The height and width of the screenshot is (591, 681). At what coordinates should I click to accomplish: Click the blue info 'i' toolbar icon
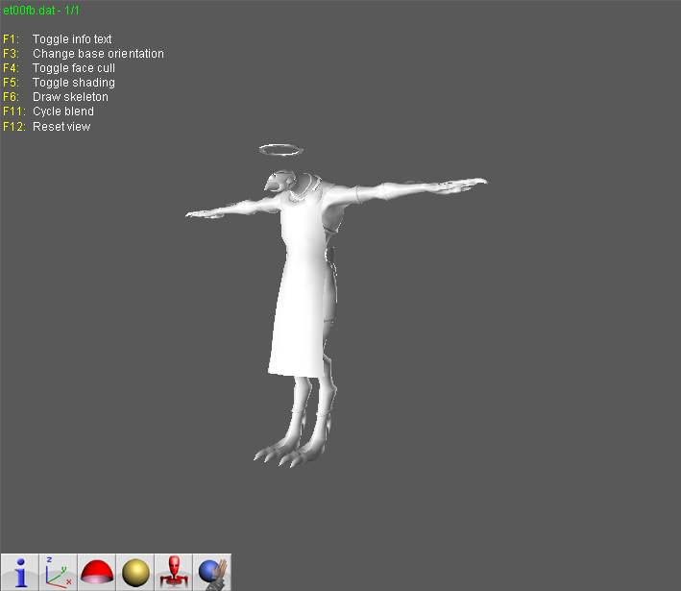click(x=20, y=573)
